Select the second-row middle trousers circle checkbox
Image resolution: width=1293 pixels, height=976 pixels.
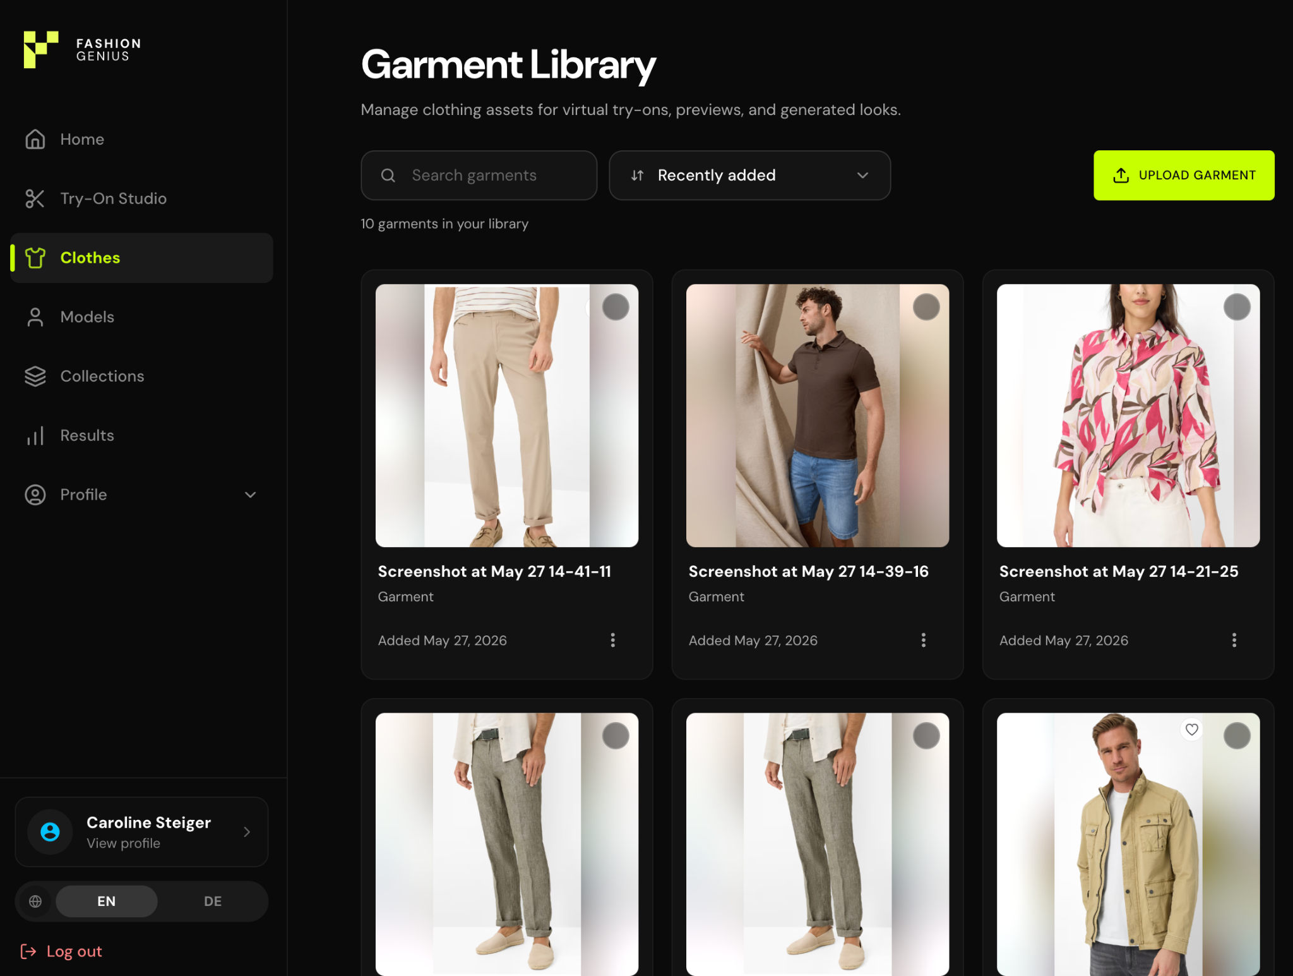[926, 736]
